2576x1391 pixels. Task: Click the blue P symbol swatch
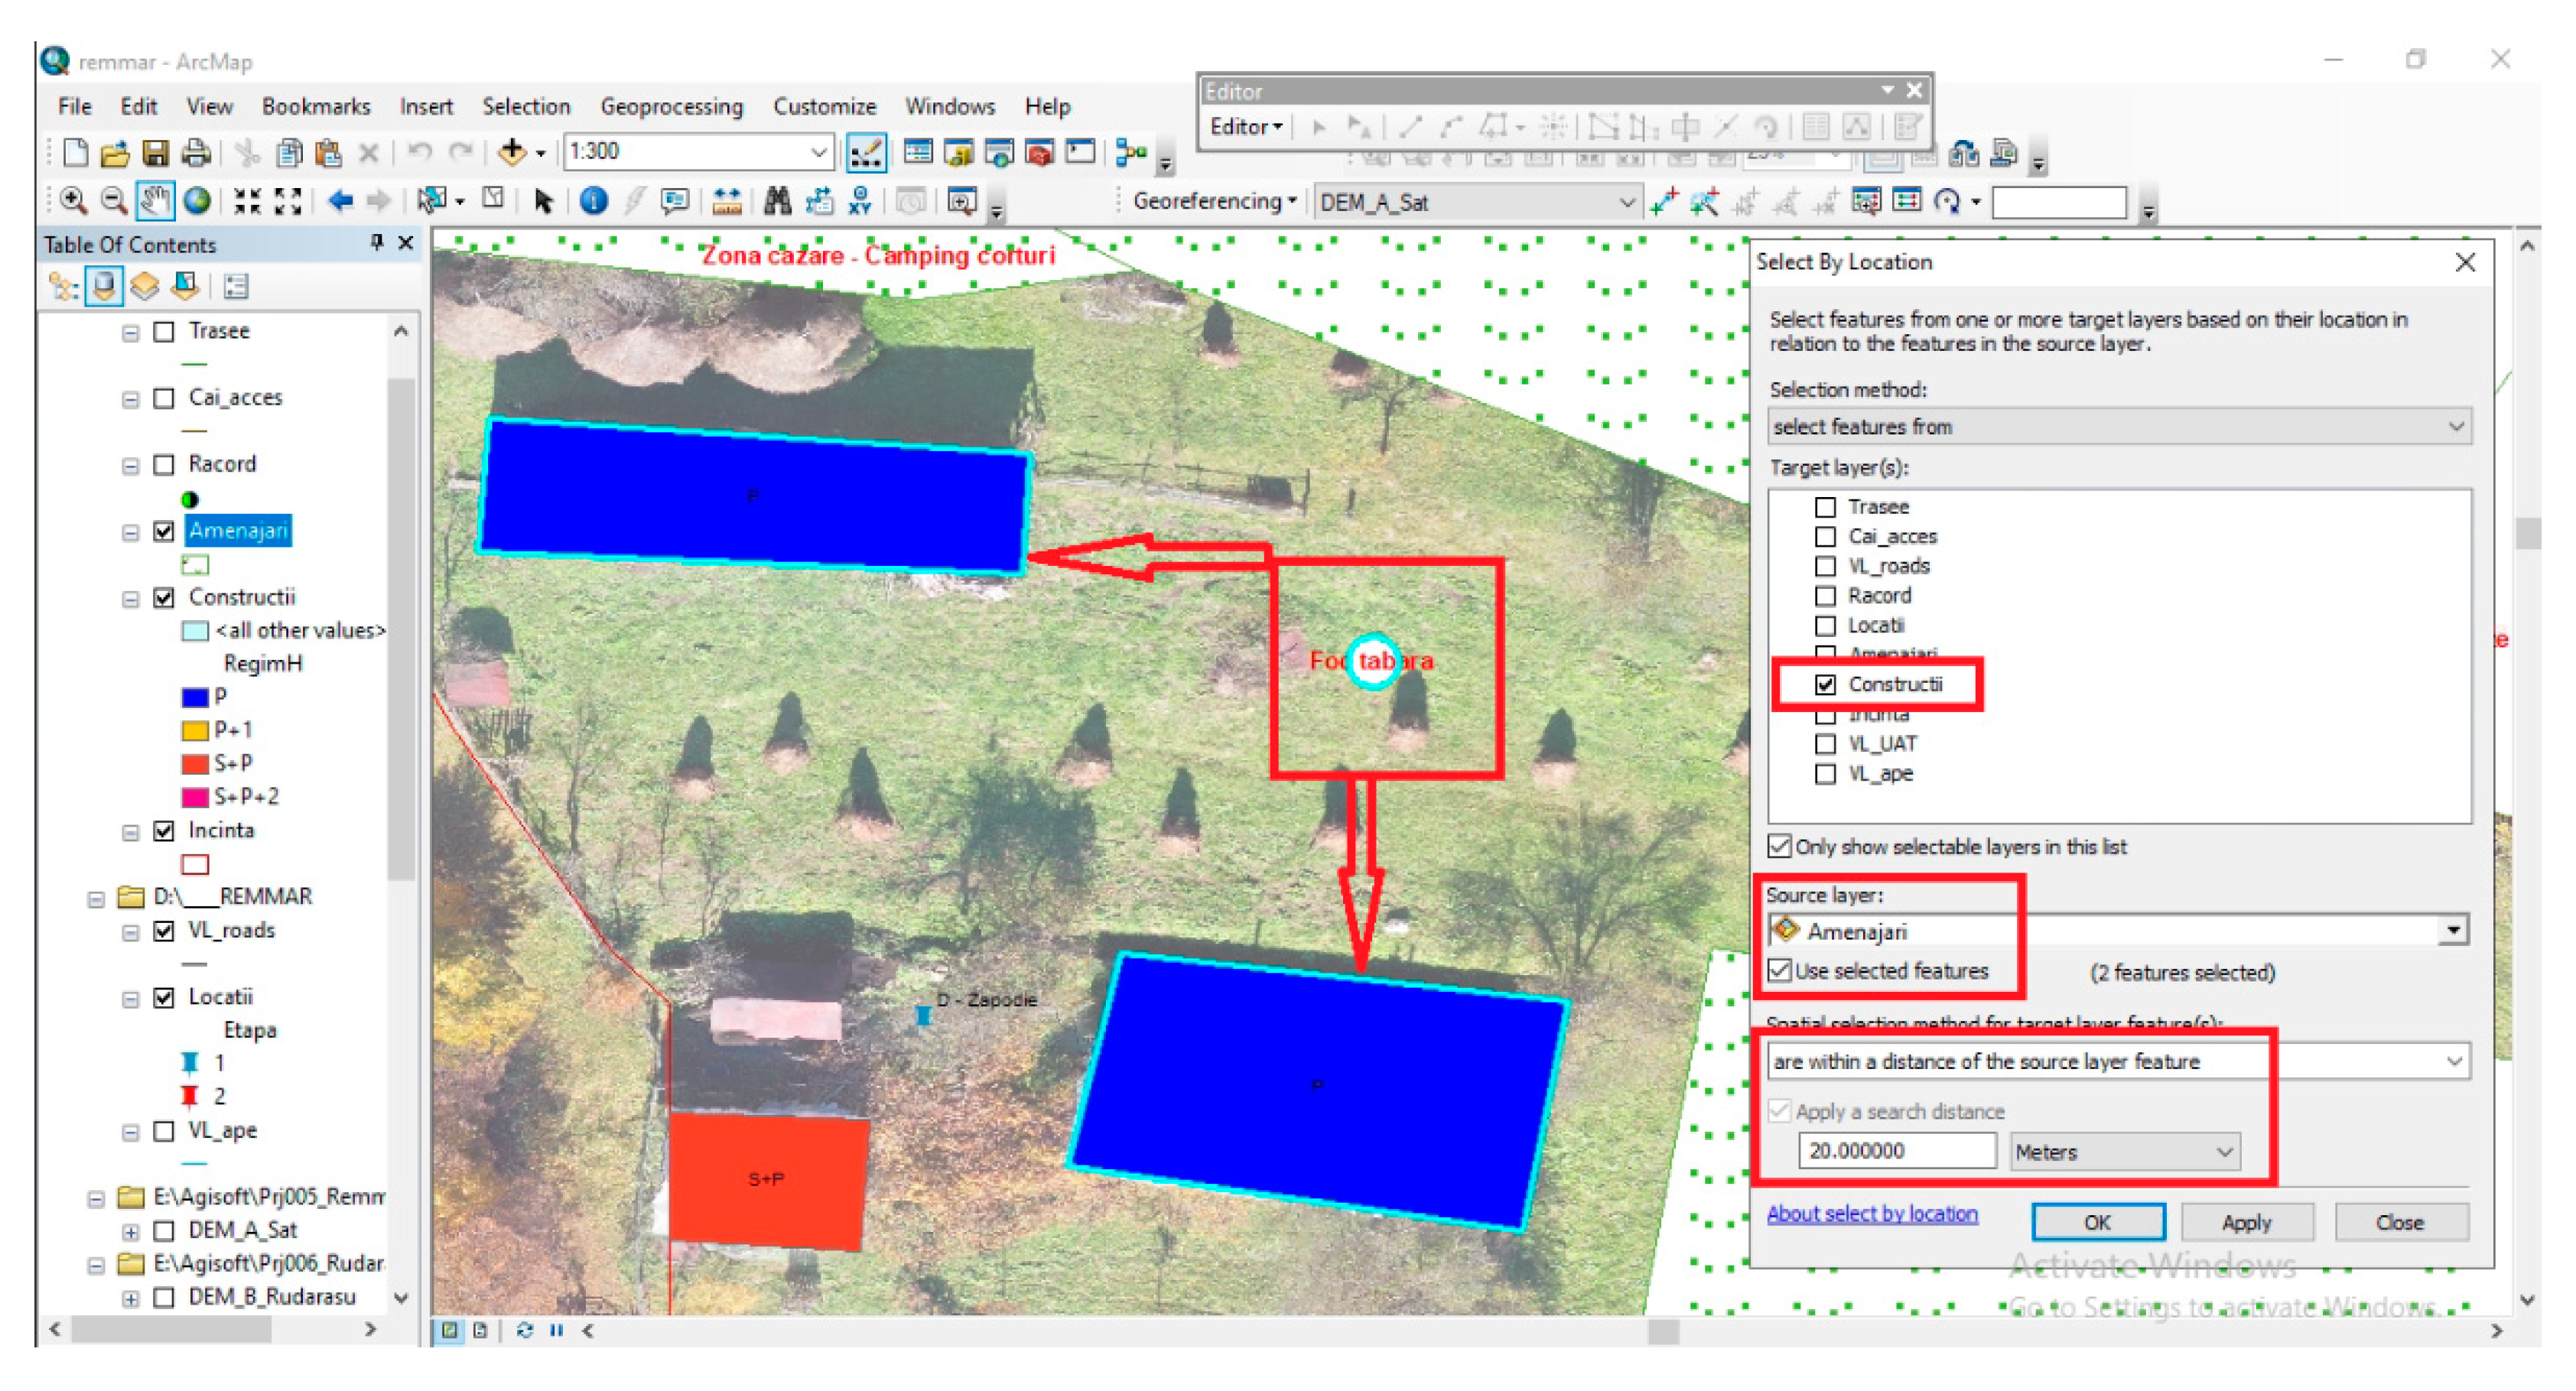click(x=195, y=697)
